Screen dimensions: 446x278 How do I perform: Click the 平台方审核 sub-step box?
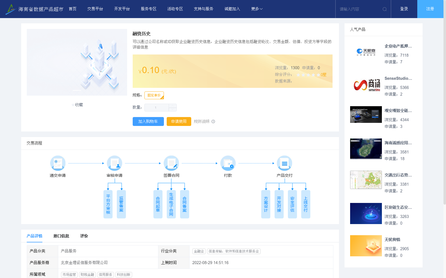[x=108, y=204]
